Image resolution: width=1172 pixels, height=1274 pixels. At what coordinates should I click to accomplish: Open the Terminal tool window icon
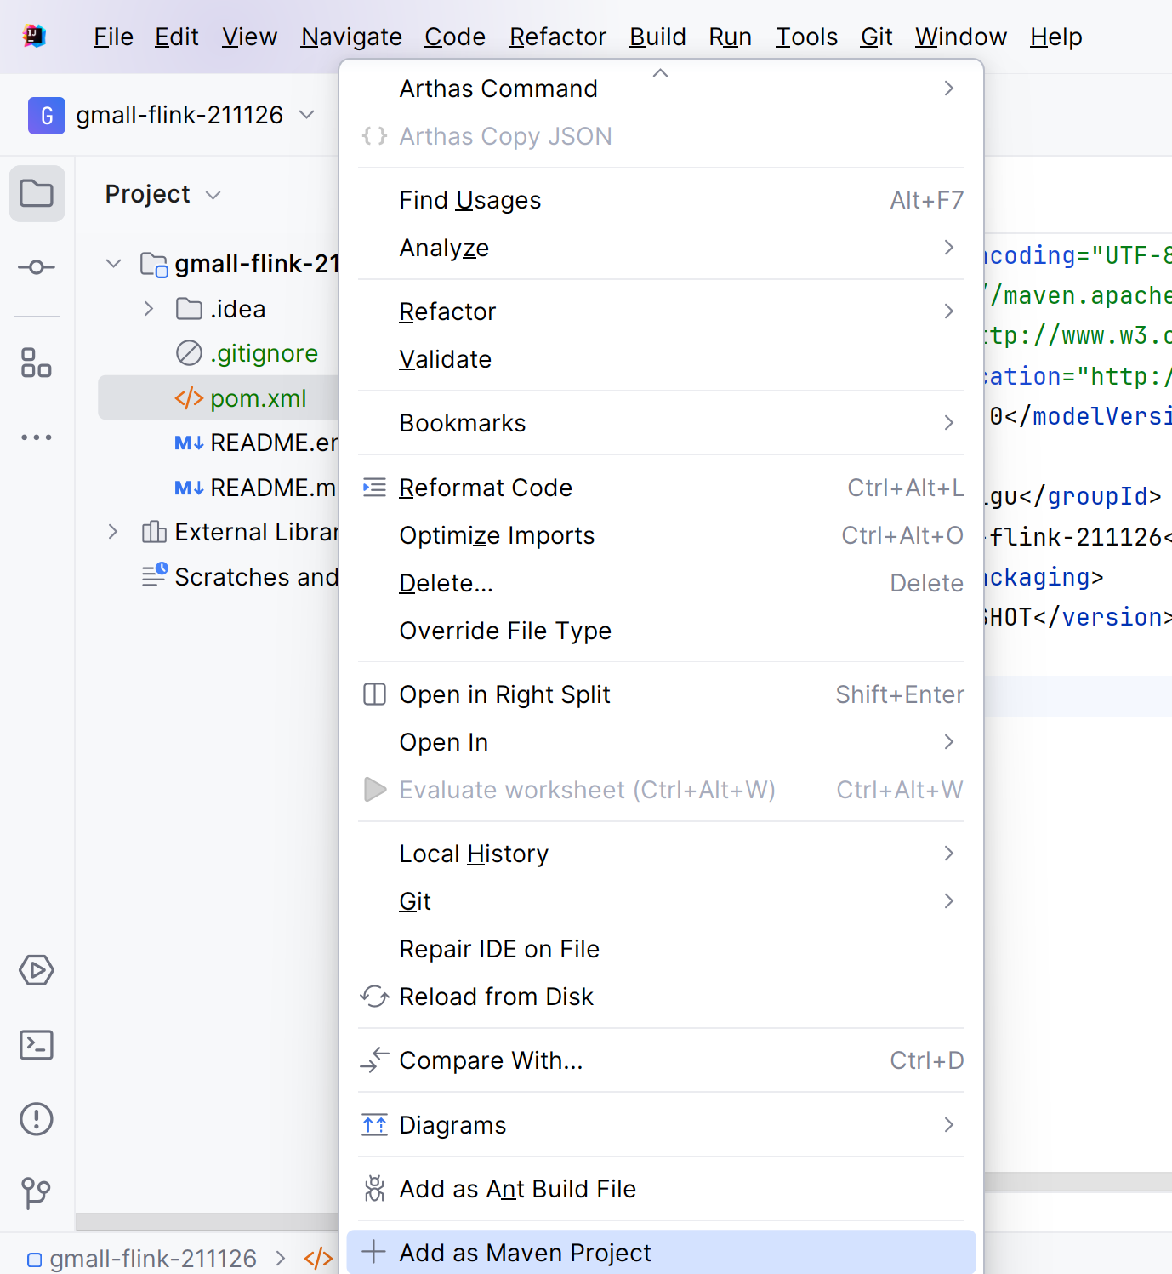pyautogui.click(x=37, y=1045)
